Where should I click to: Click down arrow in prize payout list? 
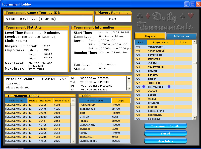pyautogui.click(x=129, y=88)
